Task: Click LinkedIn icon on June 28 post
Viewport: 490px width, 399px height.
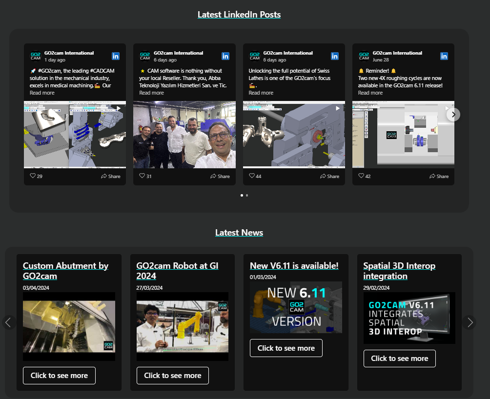Action: click(444, 56)
